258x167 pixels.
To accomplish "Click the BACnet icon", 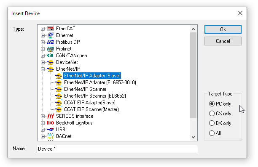I will 51,136.
